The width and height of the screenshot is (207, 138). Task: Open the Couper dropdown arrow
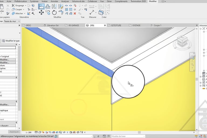pyautogui.click(x=24, y=9)
